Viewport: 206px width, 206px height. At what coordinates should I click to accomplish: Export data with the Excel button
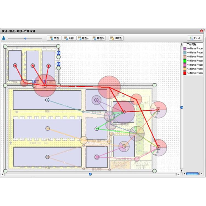coord(194,38)
